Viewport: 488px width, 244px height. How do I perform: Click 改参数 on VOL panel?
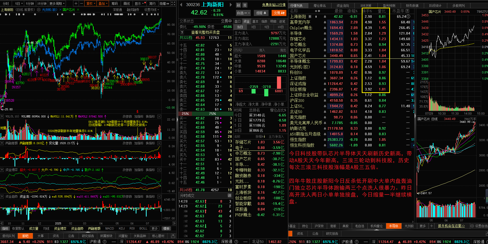click(x=127, y=116)
